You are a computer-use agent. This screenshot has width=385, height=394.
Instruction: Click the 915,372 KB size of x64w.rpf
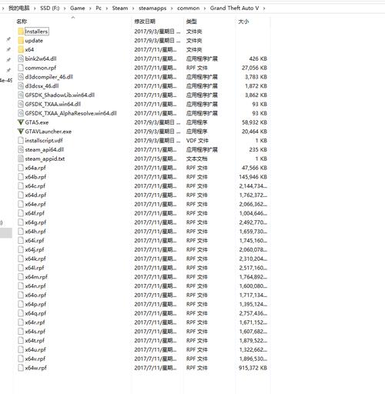(253, 368)
